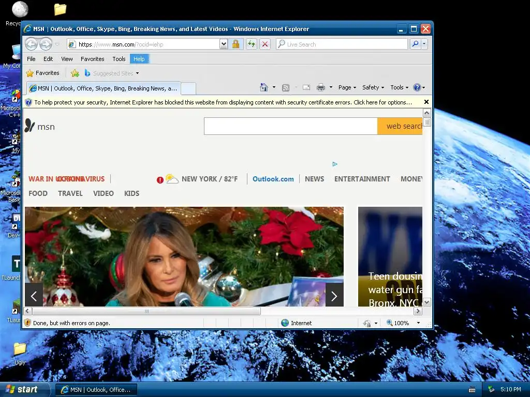
Task: Click in the Live Search box
Action: (x=342, y=44)
